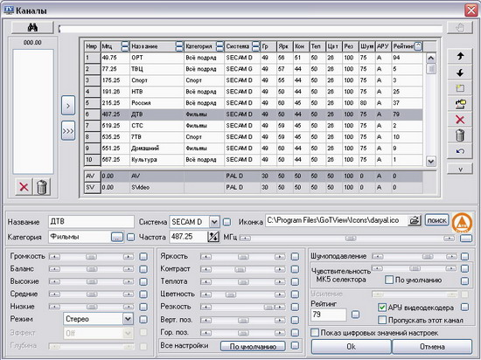
Task: Click the trash can icon in right toolbar
Action: point(460,135)
